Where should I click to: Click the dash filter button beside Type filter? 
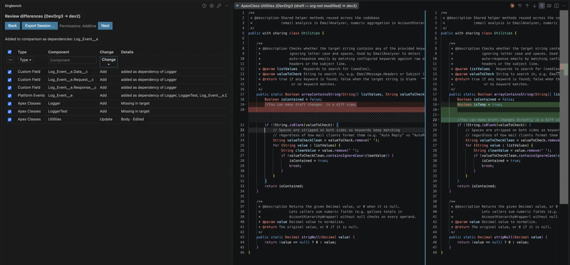click(x=11, y=60)
